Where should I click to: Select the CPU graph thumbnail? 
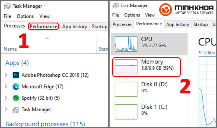pos(126,44)
